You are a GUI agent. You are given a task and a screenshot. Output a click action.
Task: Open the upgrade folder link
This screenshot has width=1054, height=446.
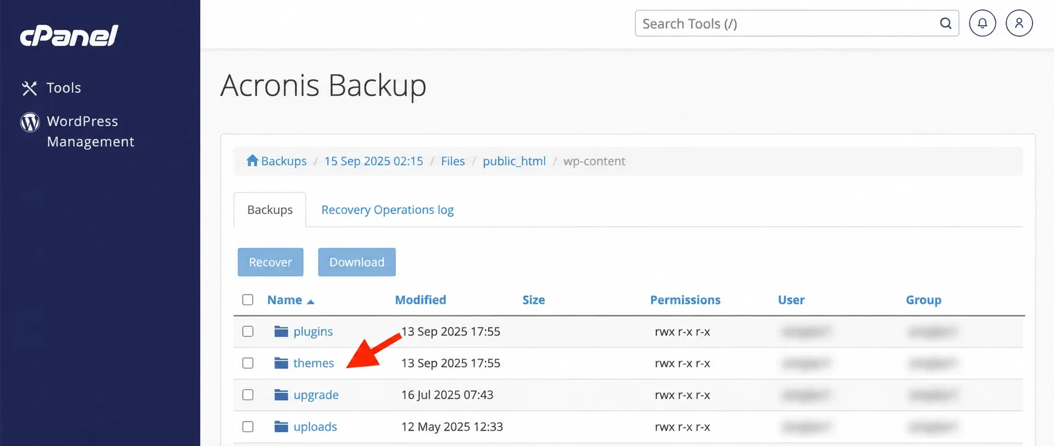(316, 395)
